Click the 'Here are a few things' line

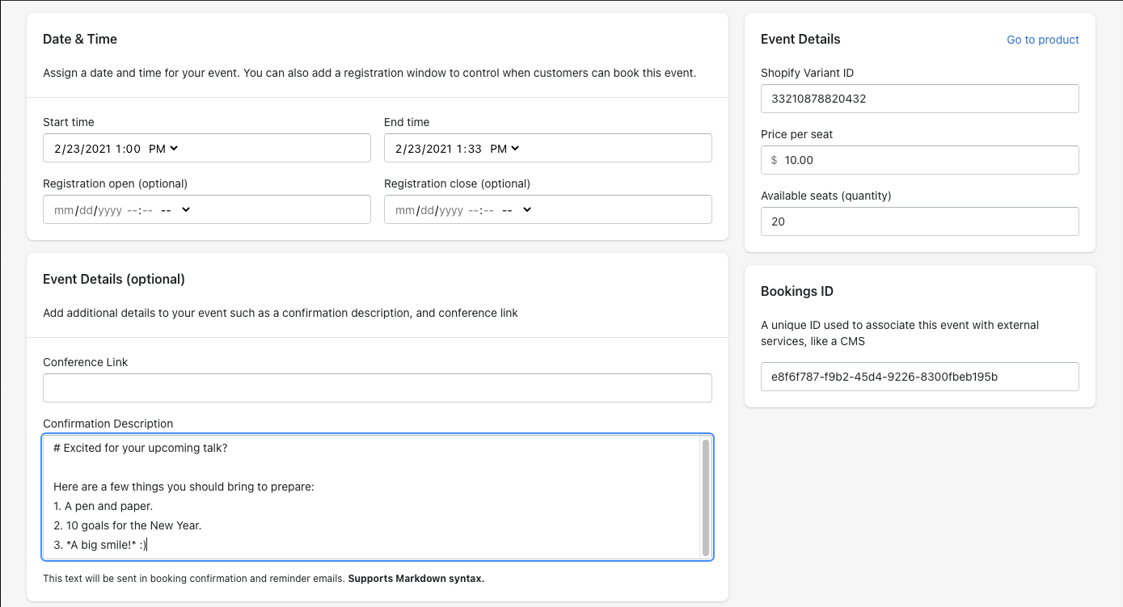184,487
